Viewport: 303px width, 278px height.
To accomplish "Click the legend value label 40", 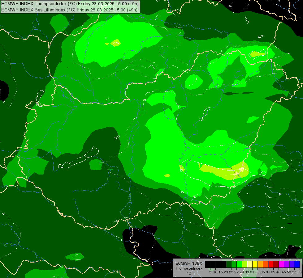I will coord(279,272).
